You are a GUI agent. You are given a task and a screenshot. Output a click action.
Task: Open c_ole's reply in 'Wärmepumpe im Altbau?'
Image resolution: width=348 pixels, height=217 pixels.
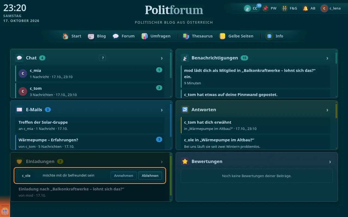coord(256,142)
